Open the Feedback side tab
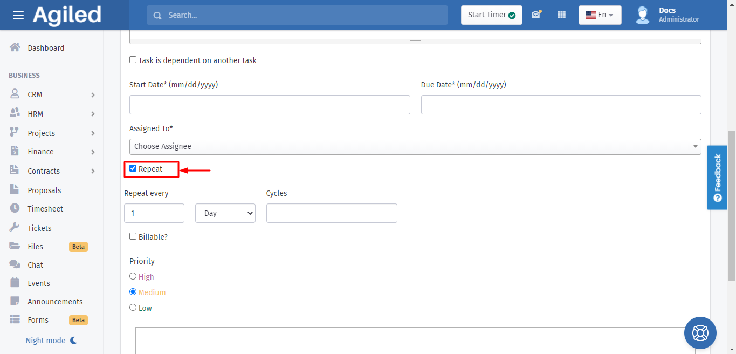The height and width of the screenshot is (354, 736). click(717, 178)
